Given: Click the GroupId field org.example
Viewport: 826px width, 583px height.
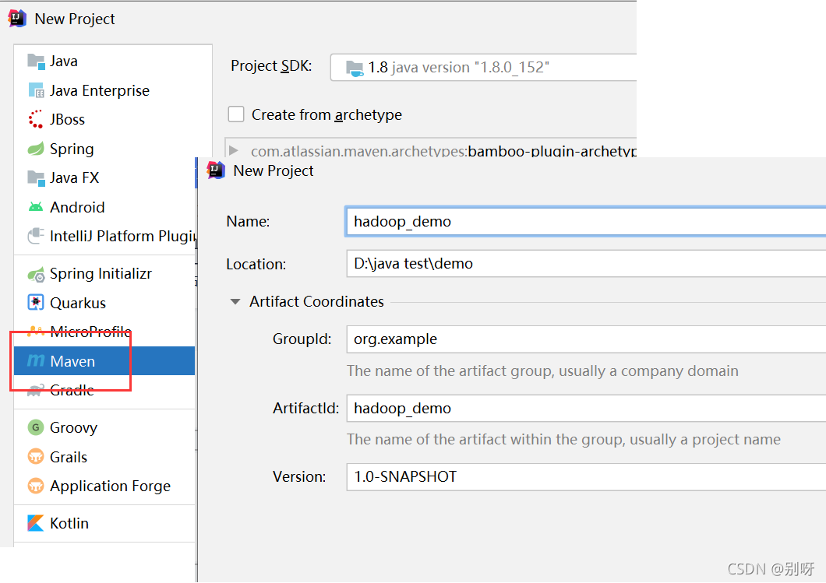Looking at the screenshot, I should [586, 339].
